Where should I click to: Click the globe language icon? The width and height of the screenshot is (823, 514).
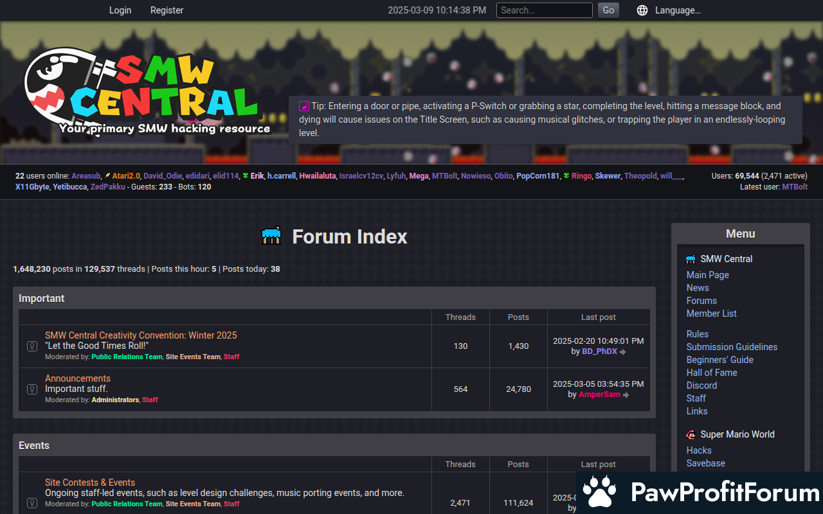[x=642, y=10]
